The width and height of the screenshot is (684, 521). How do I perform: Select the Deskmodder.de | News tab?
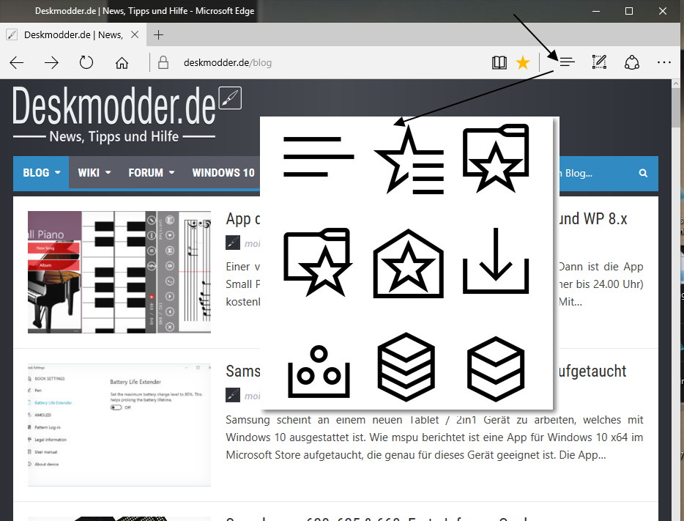tap(73, 34)
